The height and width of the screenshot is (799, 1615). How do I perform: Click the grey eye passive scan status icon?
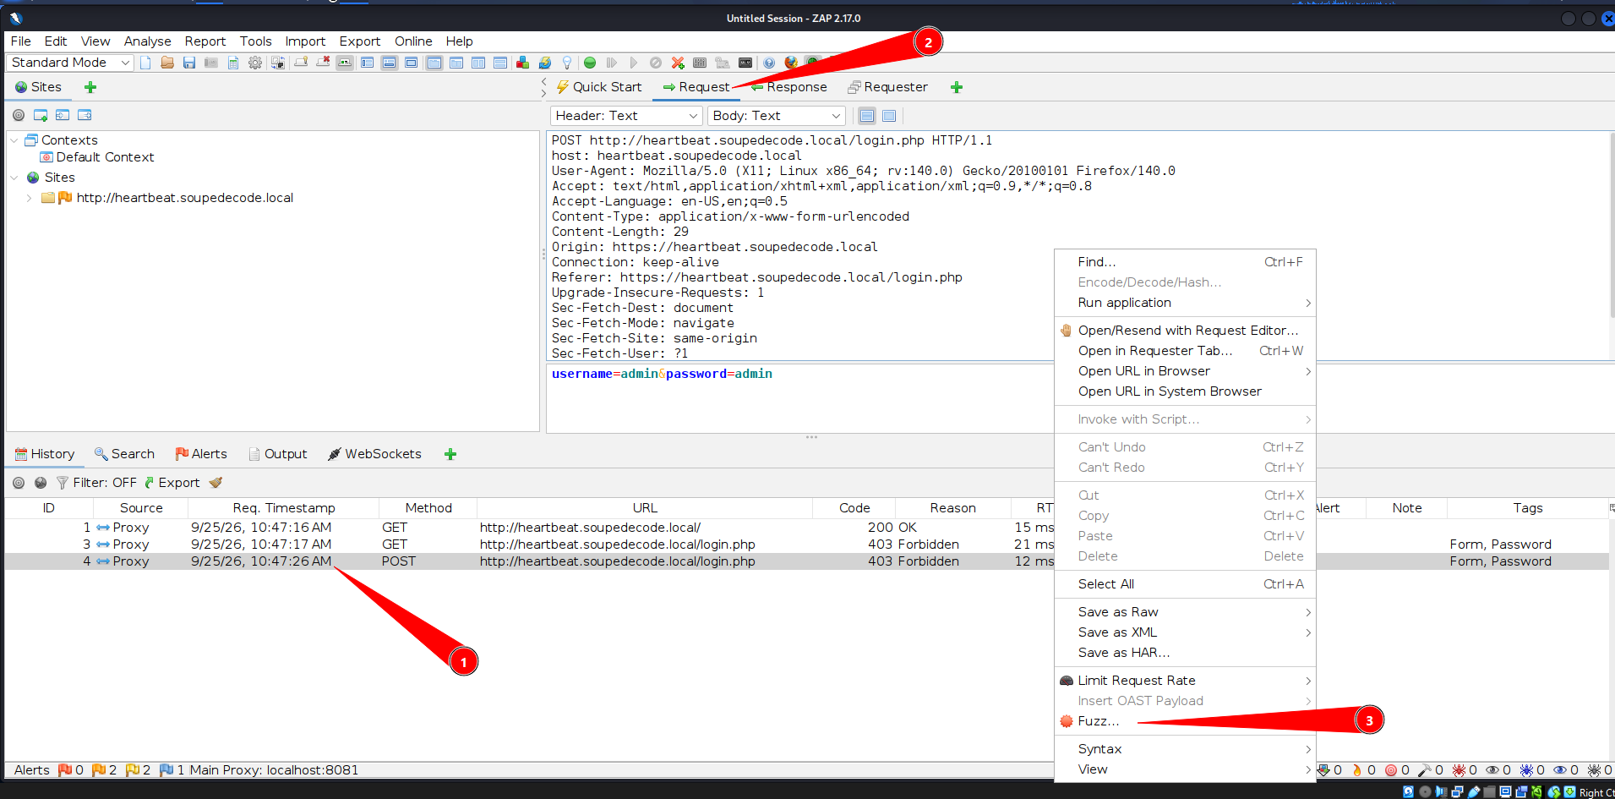(x=1492, y=770)
